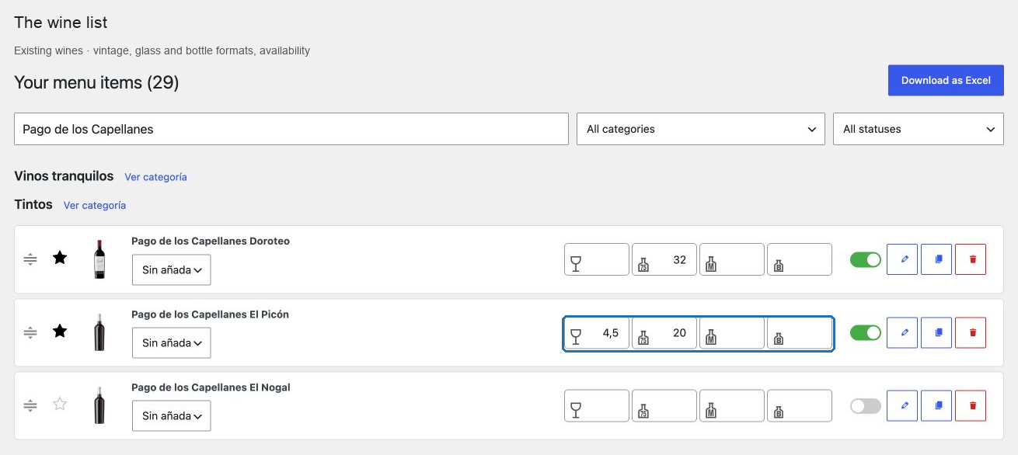Image resolution: width=1018 pixels, height=455 pixels.
Task: Open the All statuses filter dropdown
Action: [x=919, y=129]
